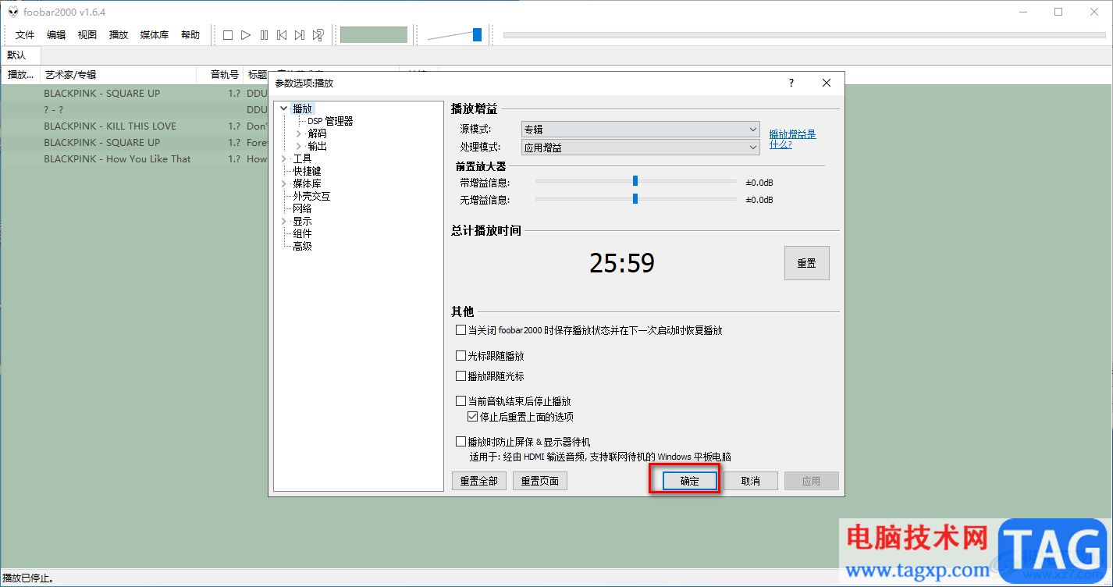
Task: Go to previous track icon
Action: point(282,35)
